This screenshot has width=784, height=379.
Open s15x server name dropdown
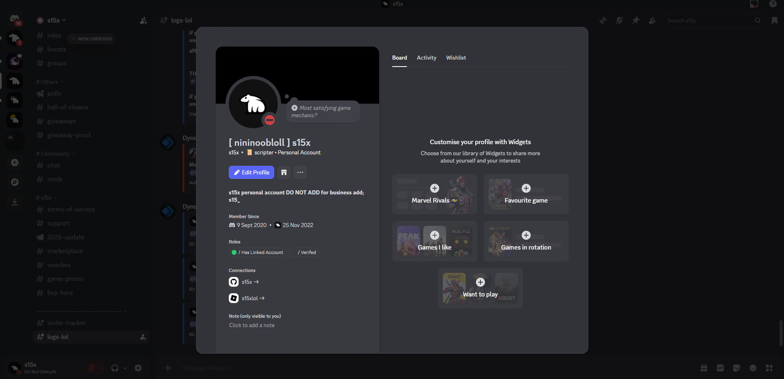point(56,20)
